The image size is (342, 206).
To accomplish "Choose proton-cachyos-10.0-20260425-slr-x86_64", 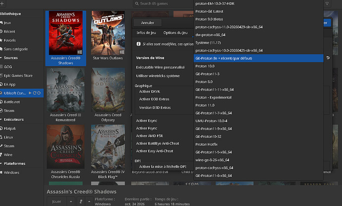I will (x=258, y=51).
